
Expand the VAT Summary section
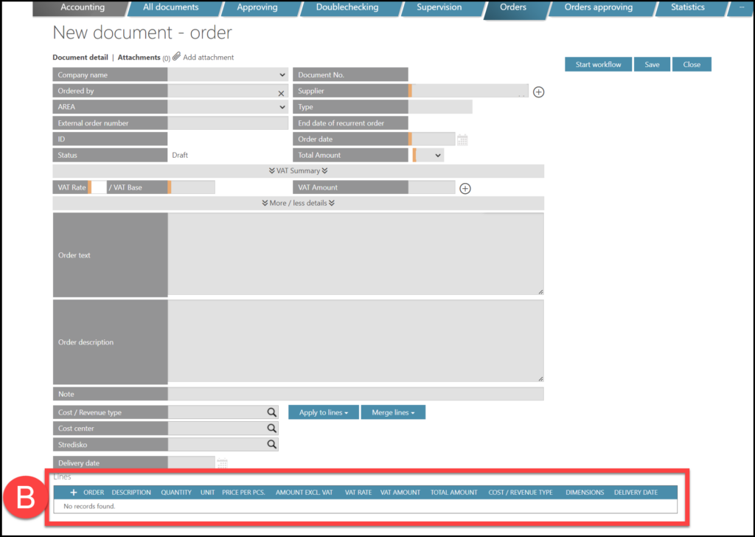point(298,171)
